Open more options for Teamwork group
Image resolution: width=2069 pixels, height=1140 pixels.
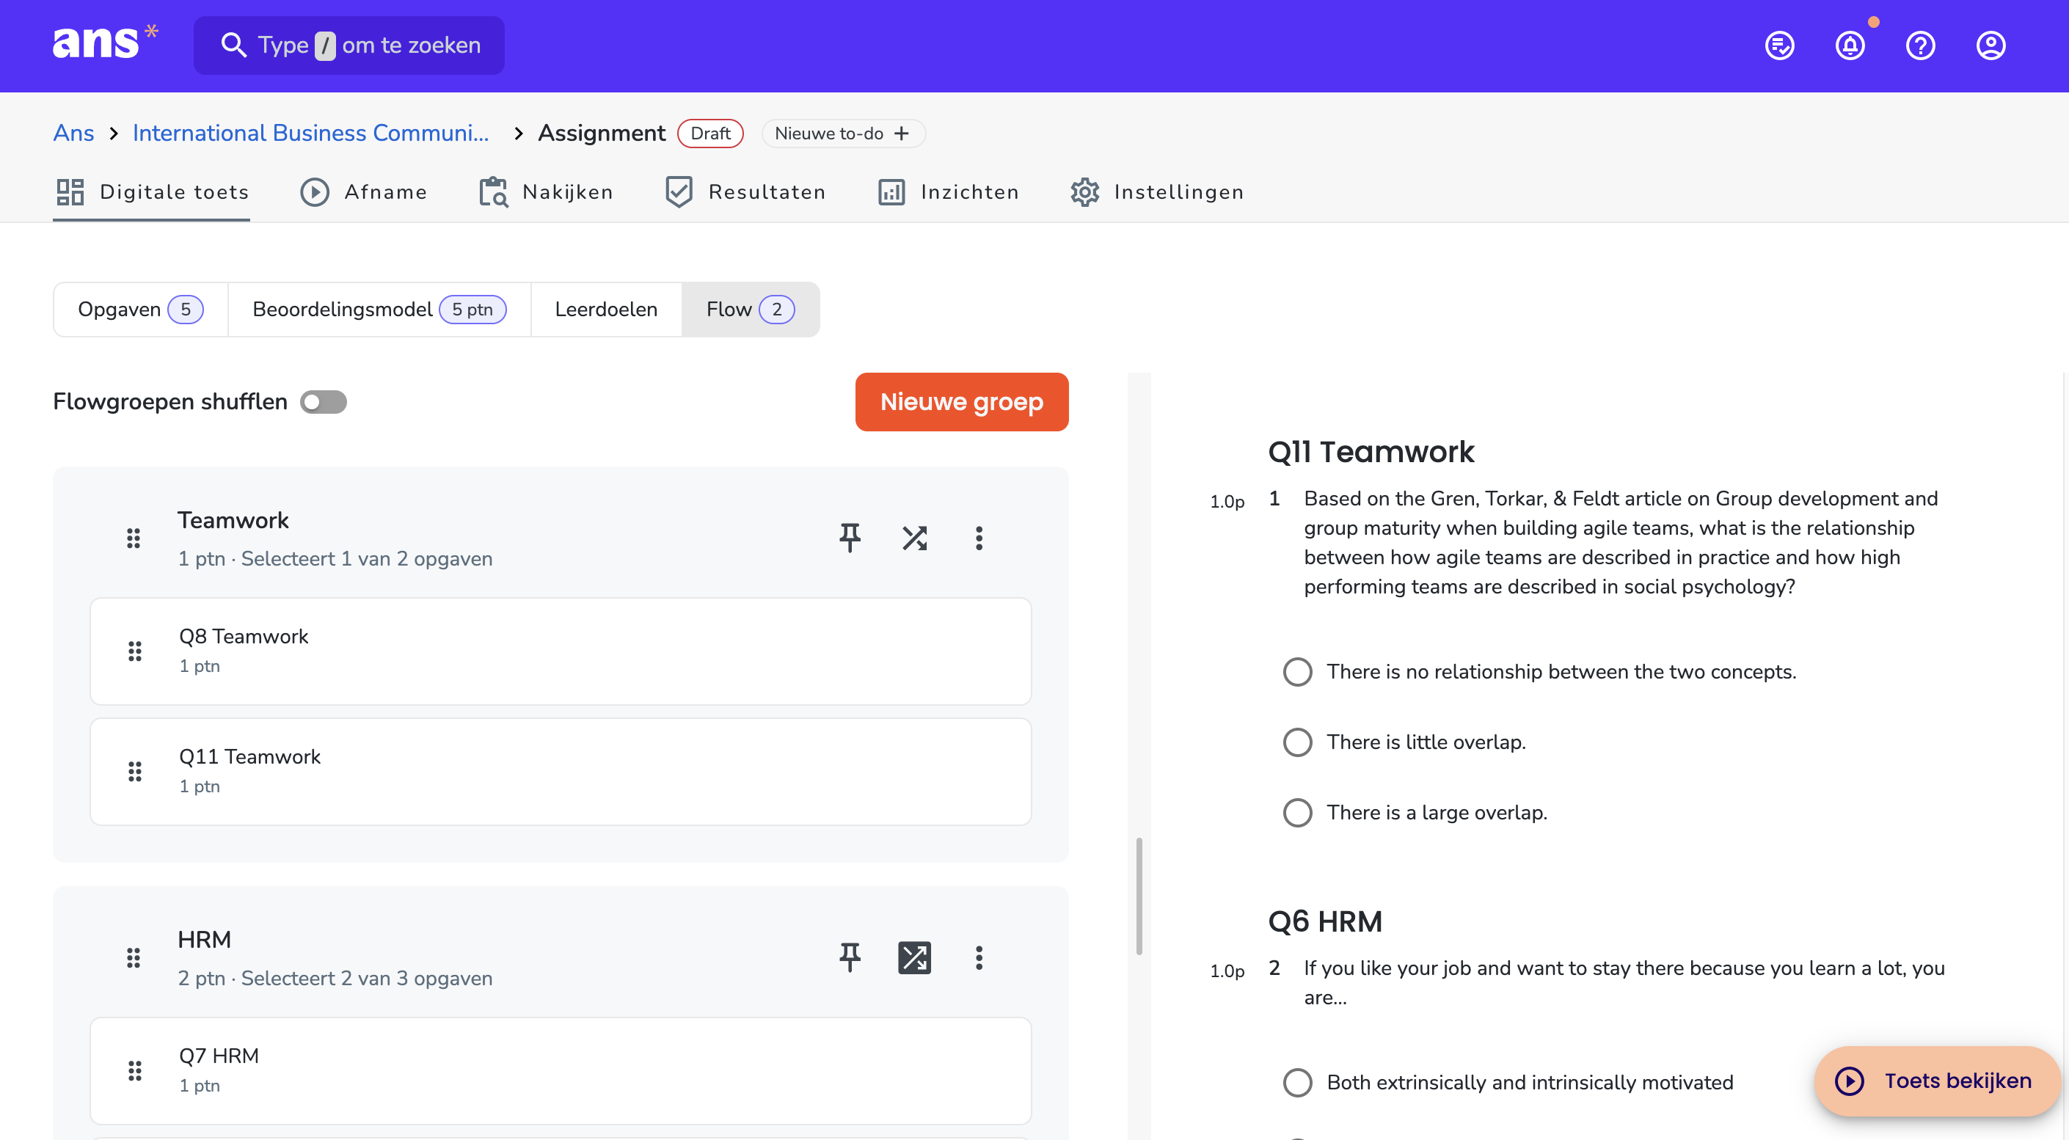coord(978,538)
